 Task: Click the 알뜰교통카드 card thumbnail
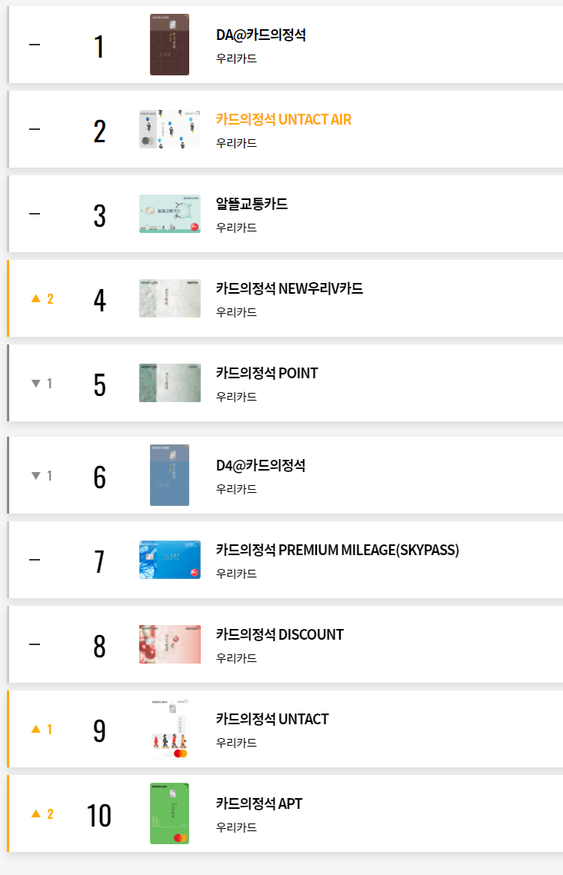[169, 213]
